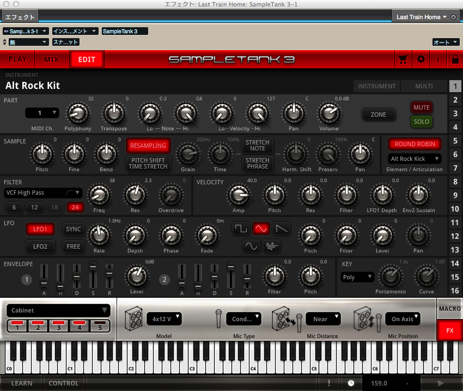Select LFO2
The height and width of the screenshot is (391, 463).
(x=40, y=246)
